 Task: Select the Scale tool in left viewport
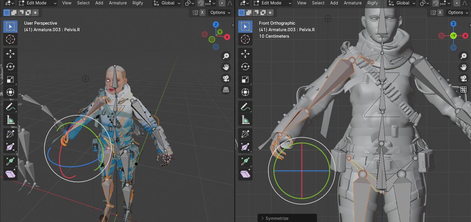point(10,79)
